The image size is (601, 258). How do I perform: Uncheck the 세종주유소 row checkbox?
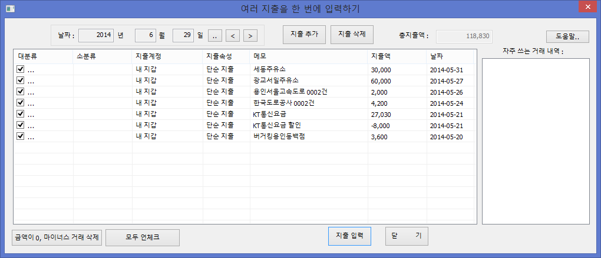[x=21, y=69]
